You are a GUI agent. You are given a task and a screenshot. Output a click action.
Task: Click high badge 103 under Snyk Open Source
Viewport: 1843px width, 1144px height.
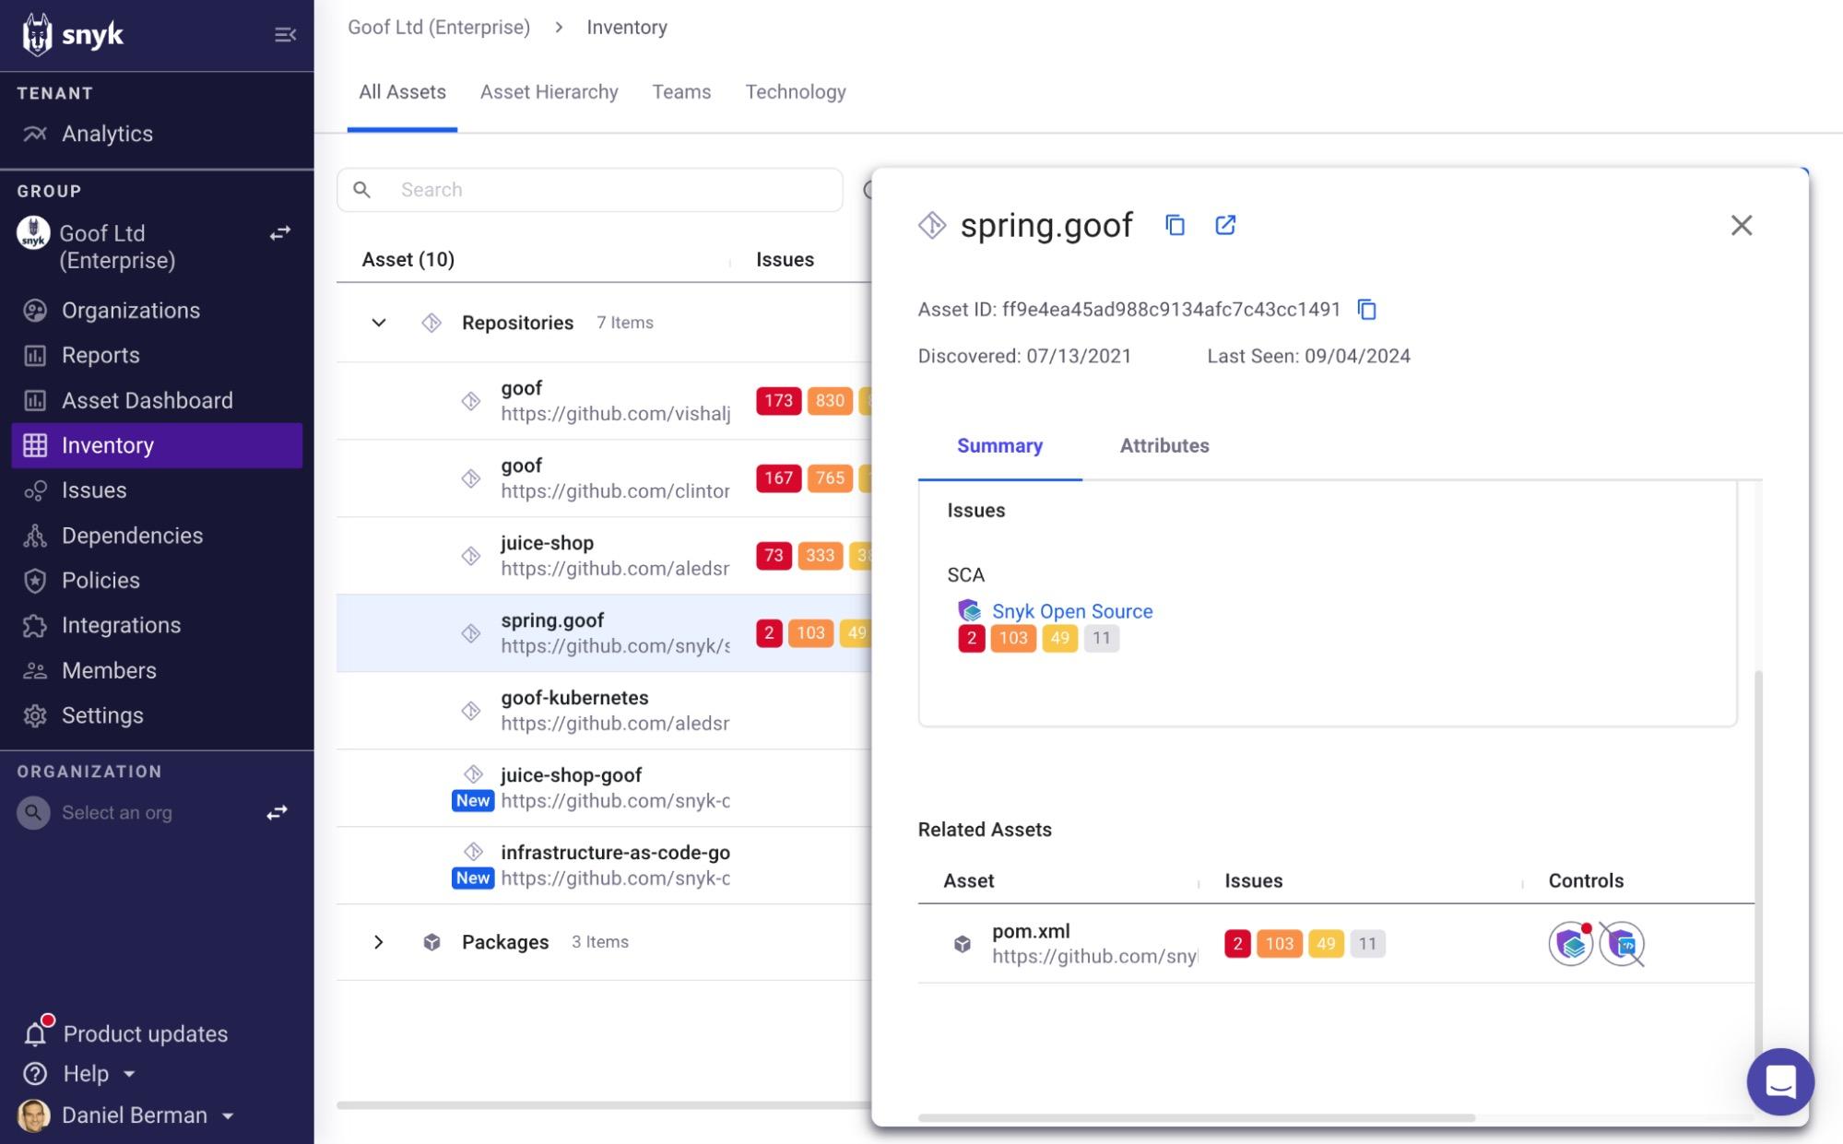click(1013, 638)
